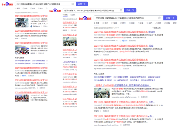Open the result titled ending with _行业
The width and height of the screenshot is (178, 127).
click(123, 46)
